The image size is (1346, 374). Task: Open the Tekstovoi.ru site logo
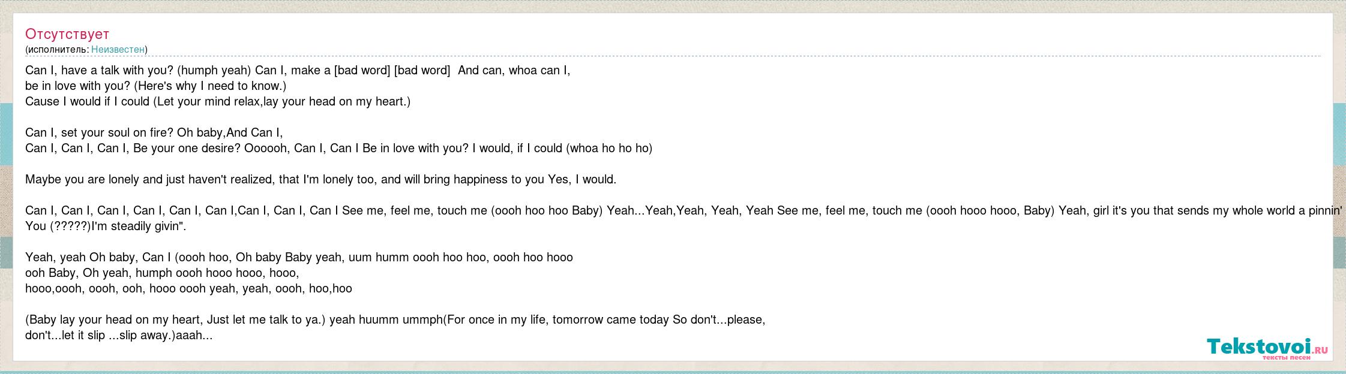pos(1267,348)
